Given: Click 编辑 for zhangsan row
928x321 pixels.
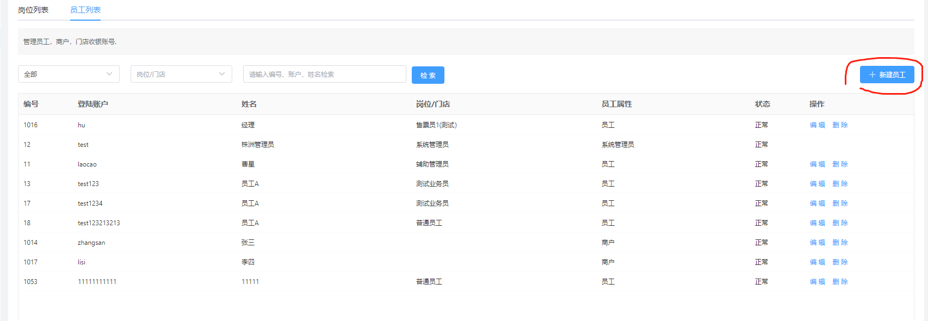Looking at the screenshot, I should [817, 243].
